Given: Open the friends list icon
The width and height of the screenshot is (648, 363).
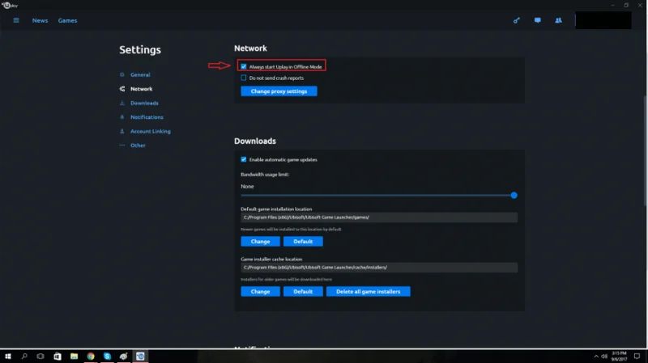Looking at the screenshot, I should point(558,20).
